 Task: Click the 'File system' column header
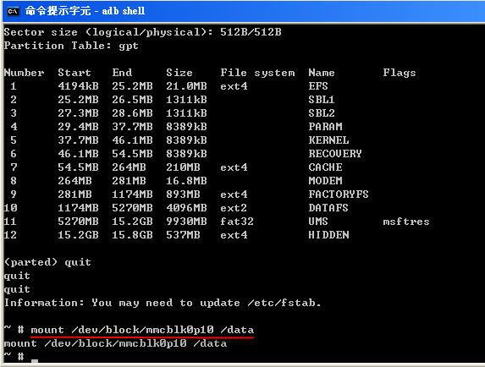(257, 73)
